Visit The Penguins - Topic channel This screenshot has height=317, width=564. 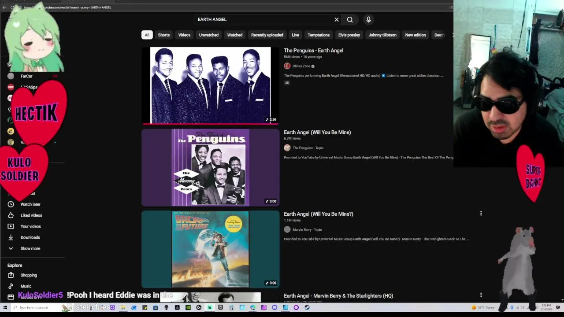click(308, 148)
